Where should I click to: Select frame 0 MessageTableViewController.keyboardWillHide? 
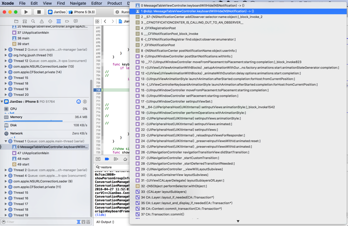[238, 6]
